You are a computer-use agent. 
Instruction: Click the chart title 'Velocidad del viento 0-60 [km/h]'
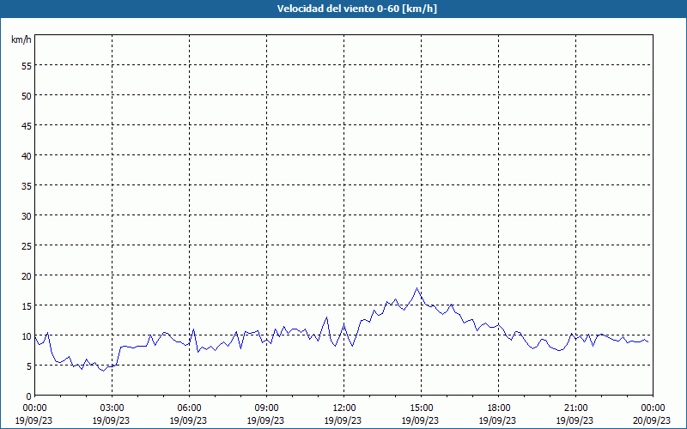pyautogui.click(x=356, y=9)
